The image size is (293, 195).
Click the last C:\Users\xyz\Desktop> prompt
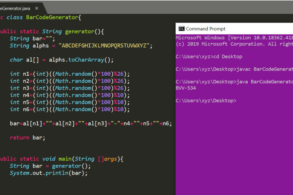[x=206, y=101]
